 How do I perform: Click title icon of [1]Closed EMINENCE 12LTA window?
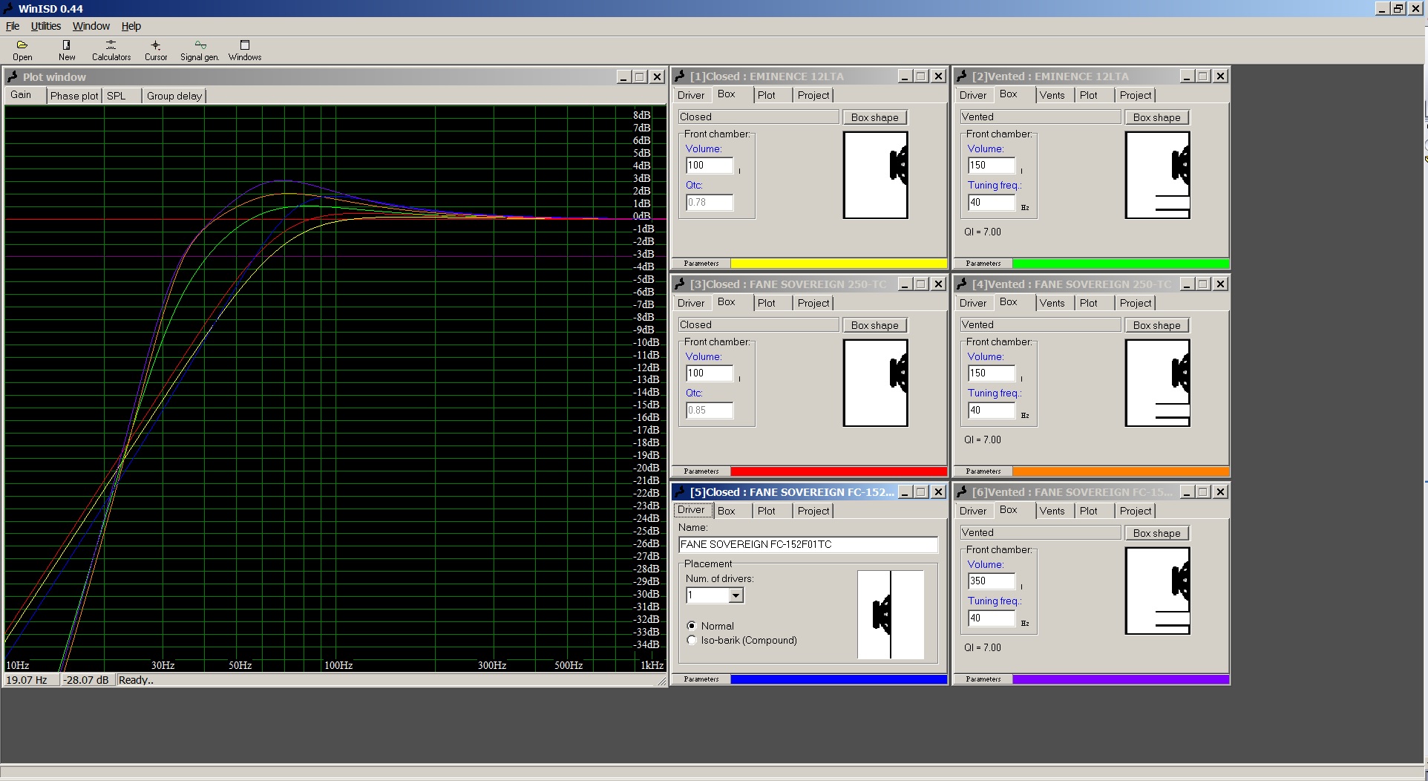[680, 76]
